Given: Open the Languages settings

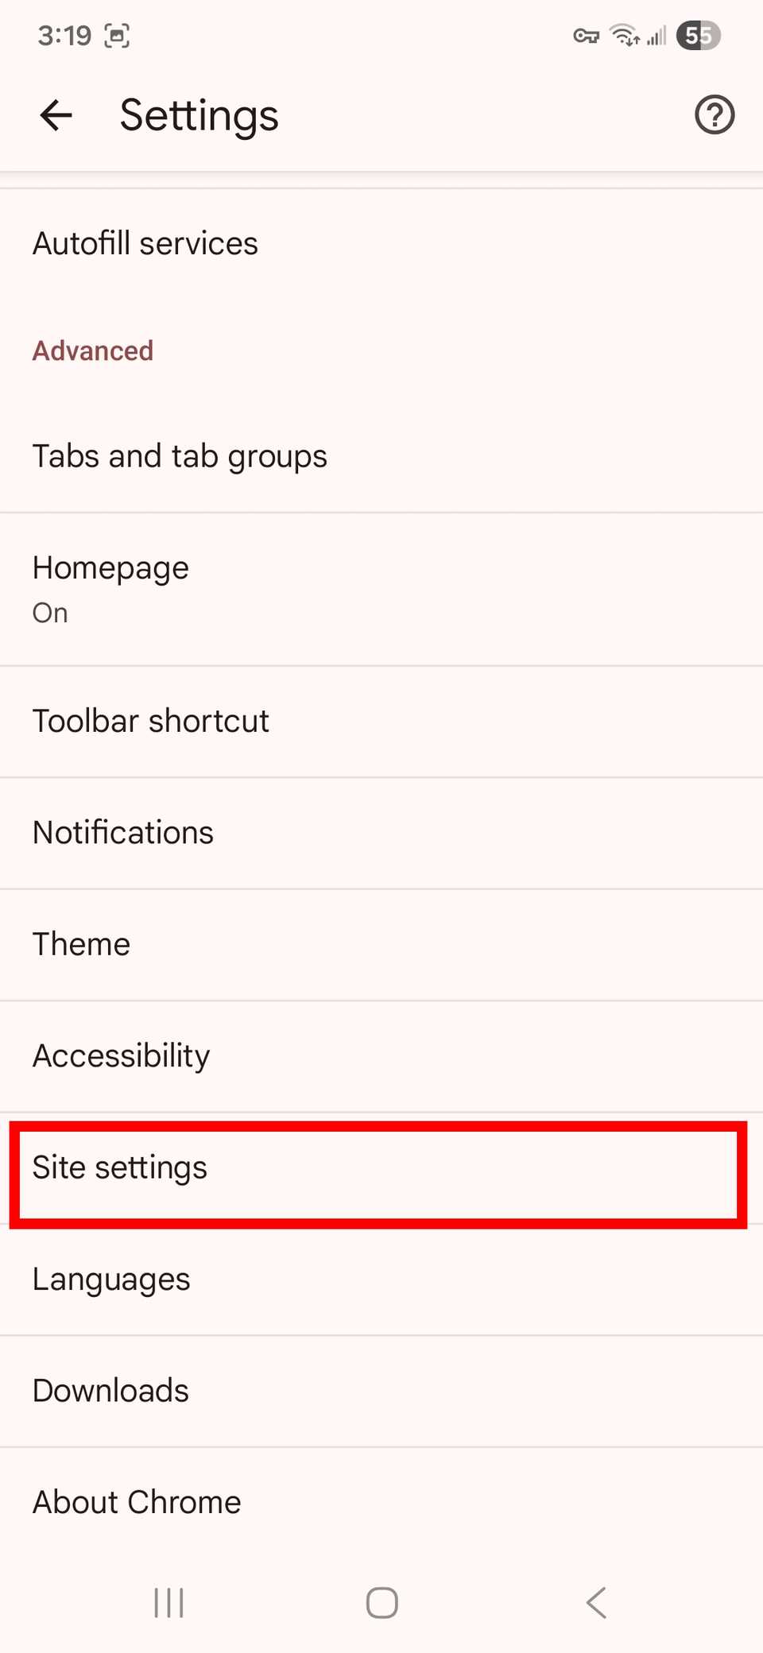Looking at the screenshot, I should point(110,1279).
